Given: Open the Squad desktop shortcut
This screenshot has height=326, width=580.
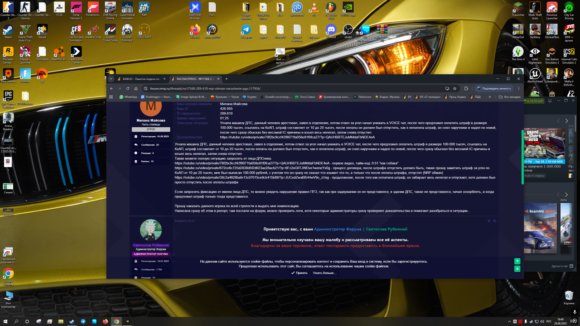Looking at the screenshot, I should 42,31.
